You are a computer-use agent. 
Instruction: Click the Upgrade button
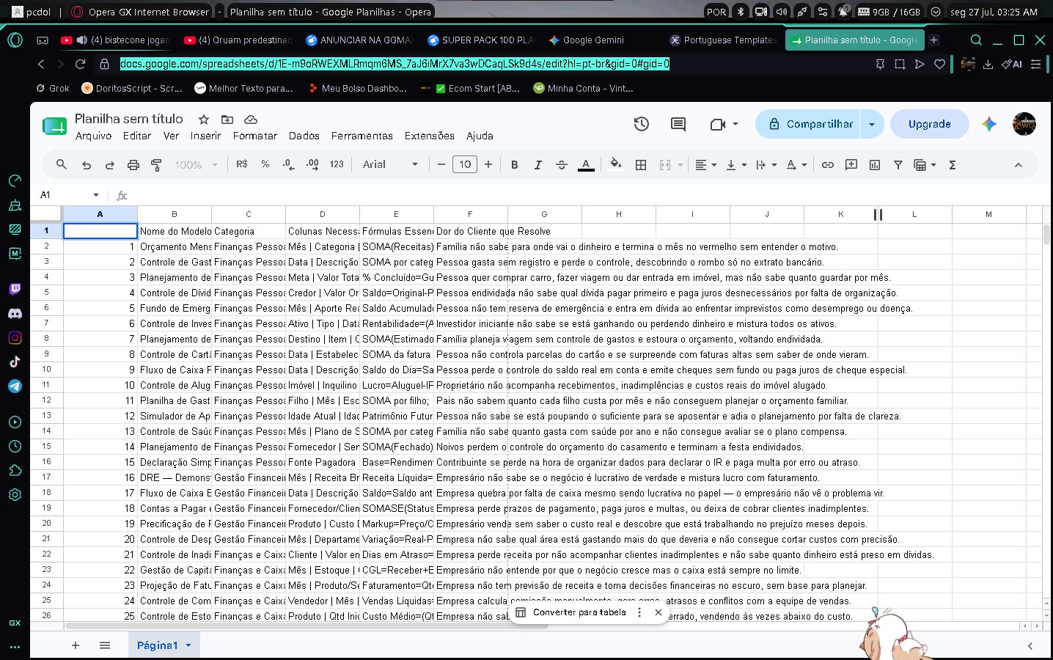pyautogui.click(x=929, y=124)
